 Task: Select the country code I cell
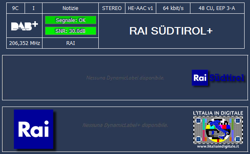[x=33, y=8]
